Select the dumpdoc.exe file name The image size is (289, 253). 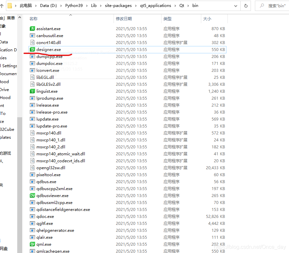point(49,64)
